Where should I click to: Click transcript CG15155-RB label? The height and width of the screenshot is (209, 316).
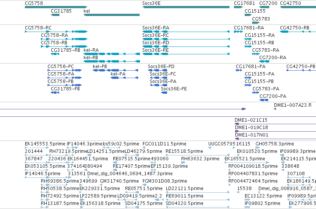pyautogui.click(x=259, y=43)
